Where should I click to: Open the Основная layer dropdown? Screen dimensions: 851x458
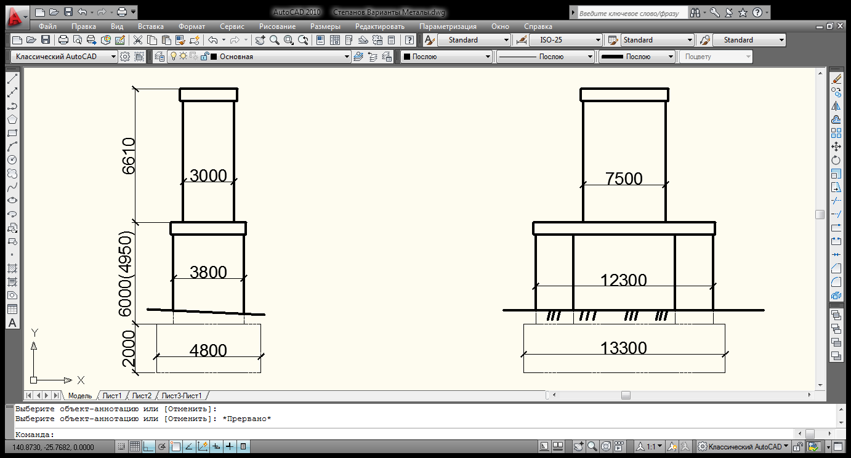coord(259,57)
